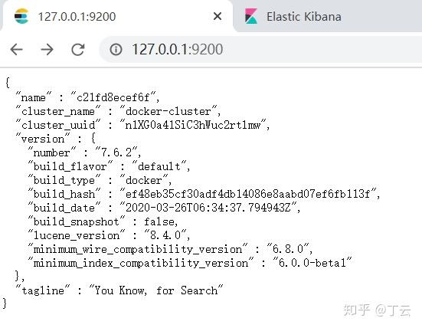Click the node name value c21fd8ecef6f

[x=113, y=97]
